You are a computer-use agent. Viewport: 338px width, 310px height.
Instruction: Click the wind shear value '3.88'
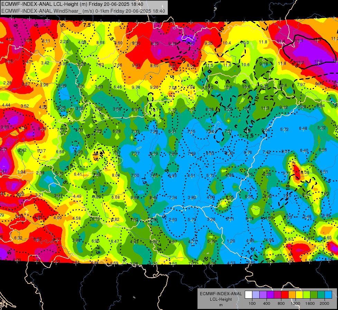pyautogui.click(x=76, y=240)
